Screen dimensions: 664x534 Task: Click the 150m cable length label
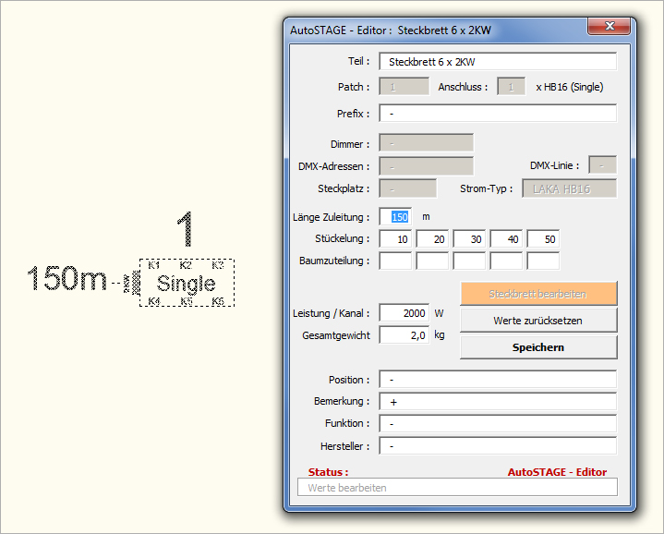click(66, 279)
